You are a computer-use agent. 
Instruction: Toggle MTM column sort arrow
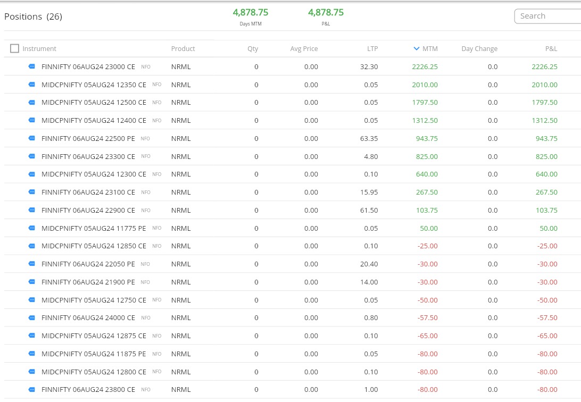(417, 48)
